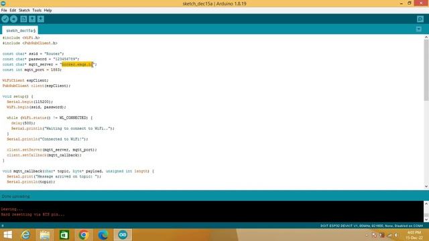The width and height of the screenshot is (429, 241).
Task: Click the while WiFi.status() line
Action: (x=50, y=118)
